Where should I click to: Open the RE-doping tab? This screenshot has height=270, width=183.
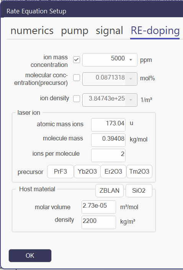click(x=155, y=31)
